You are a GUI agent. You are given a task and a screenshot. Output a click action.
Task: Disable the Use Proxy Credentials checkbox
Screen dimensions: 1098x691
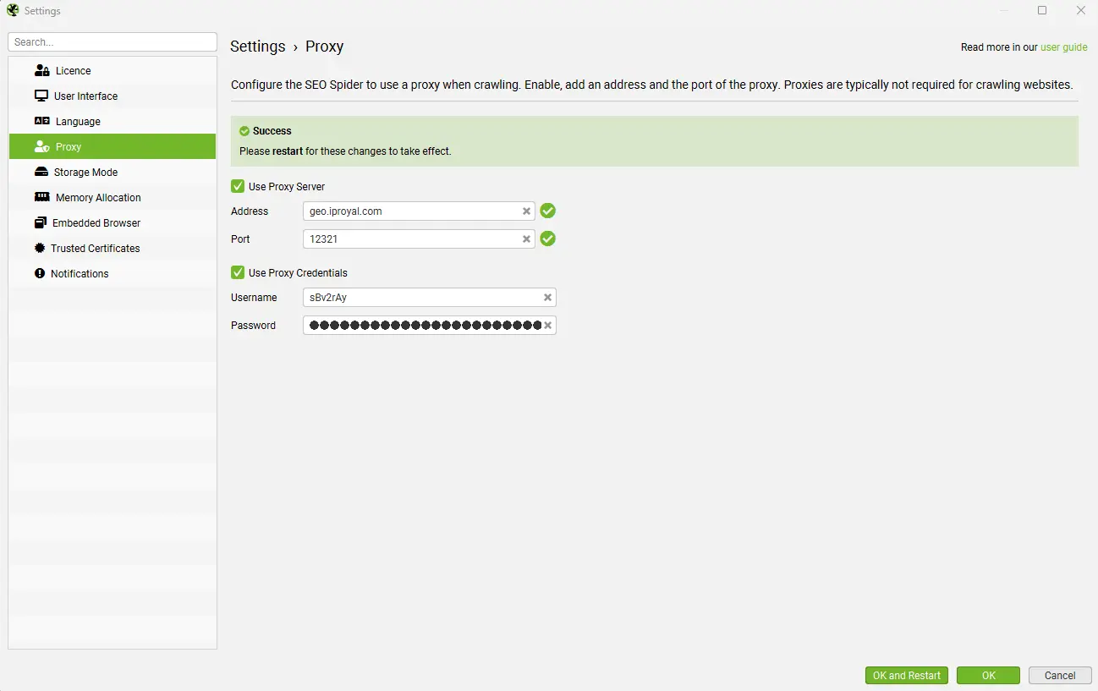238,272
